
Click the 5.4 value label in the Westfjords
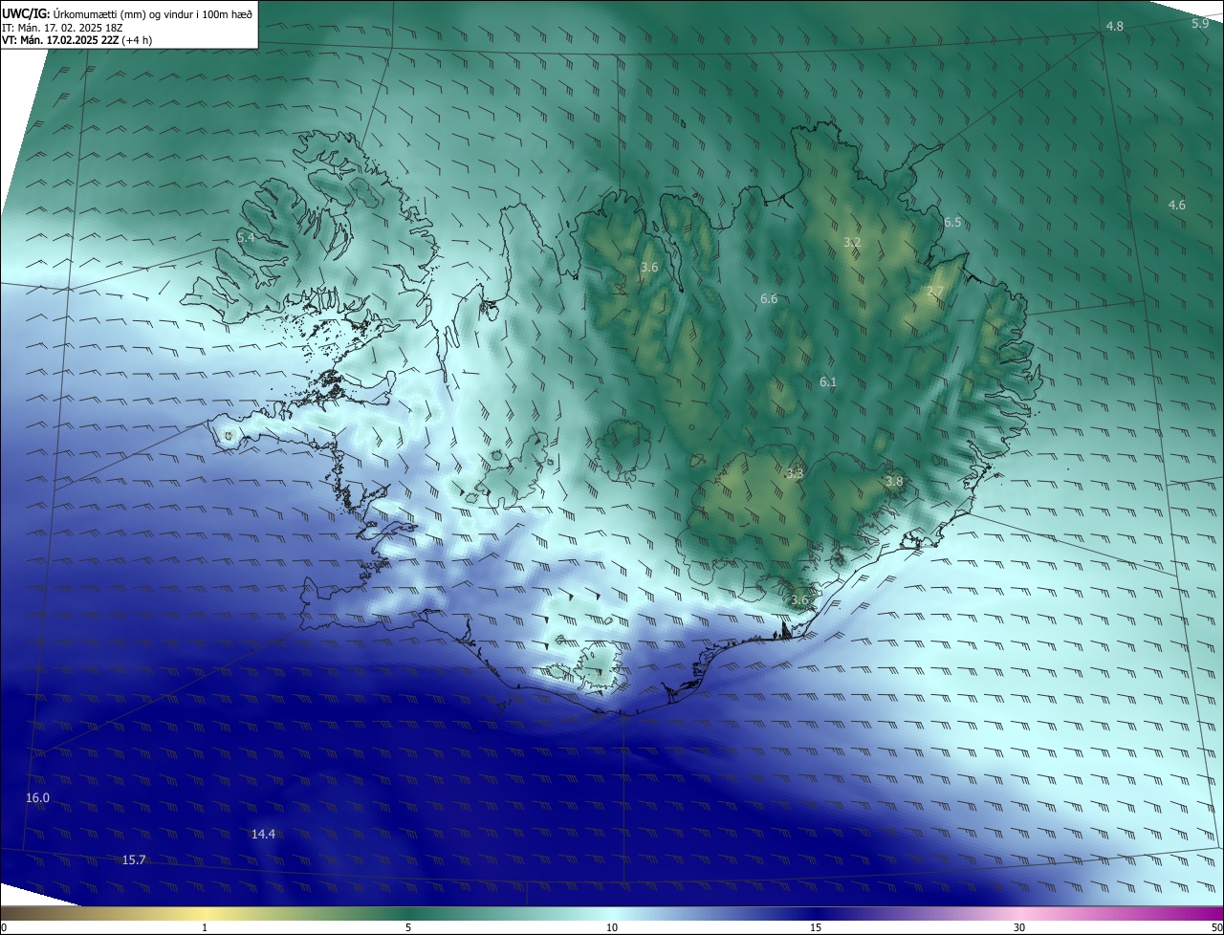click(246, 236)
